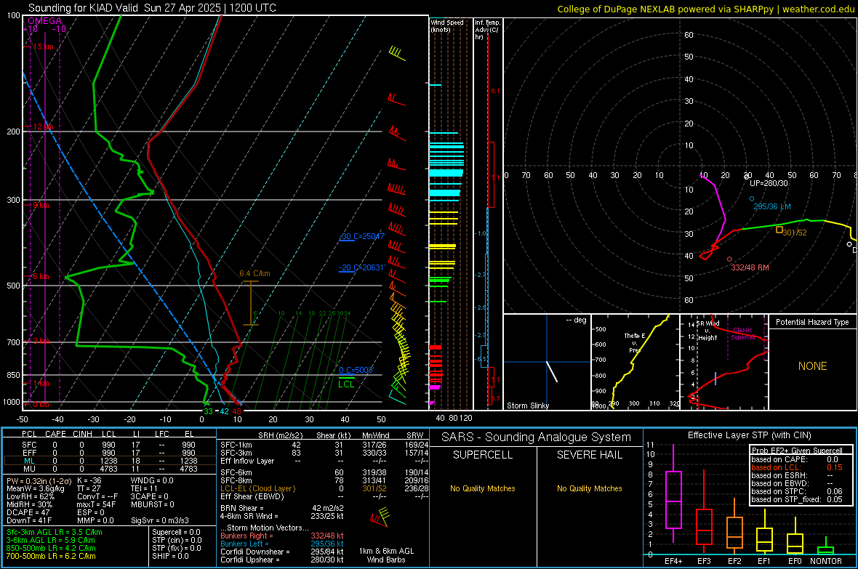Click the SR Wind v. Height inset label

pyautogui.click(x=708, y=331)
